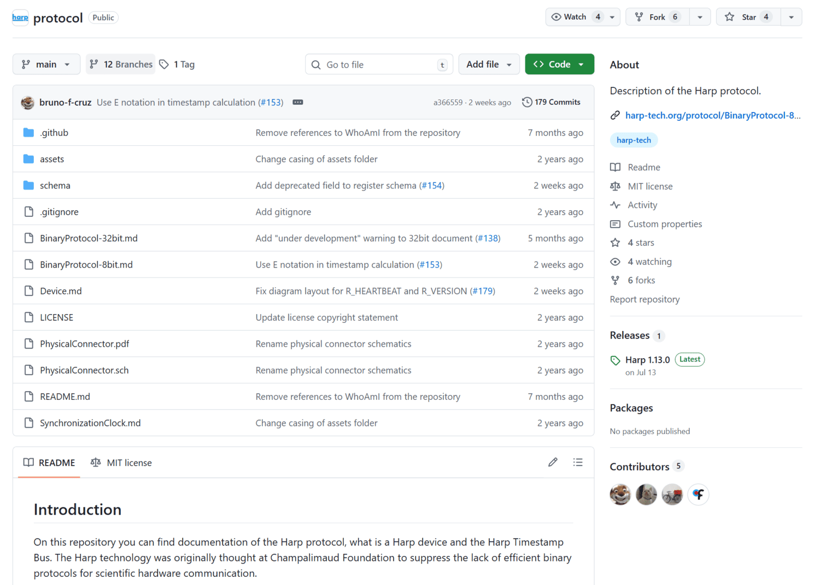Open Device.md file
This screenshot has width=820, height=585.
point(61,291)
